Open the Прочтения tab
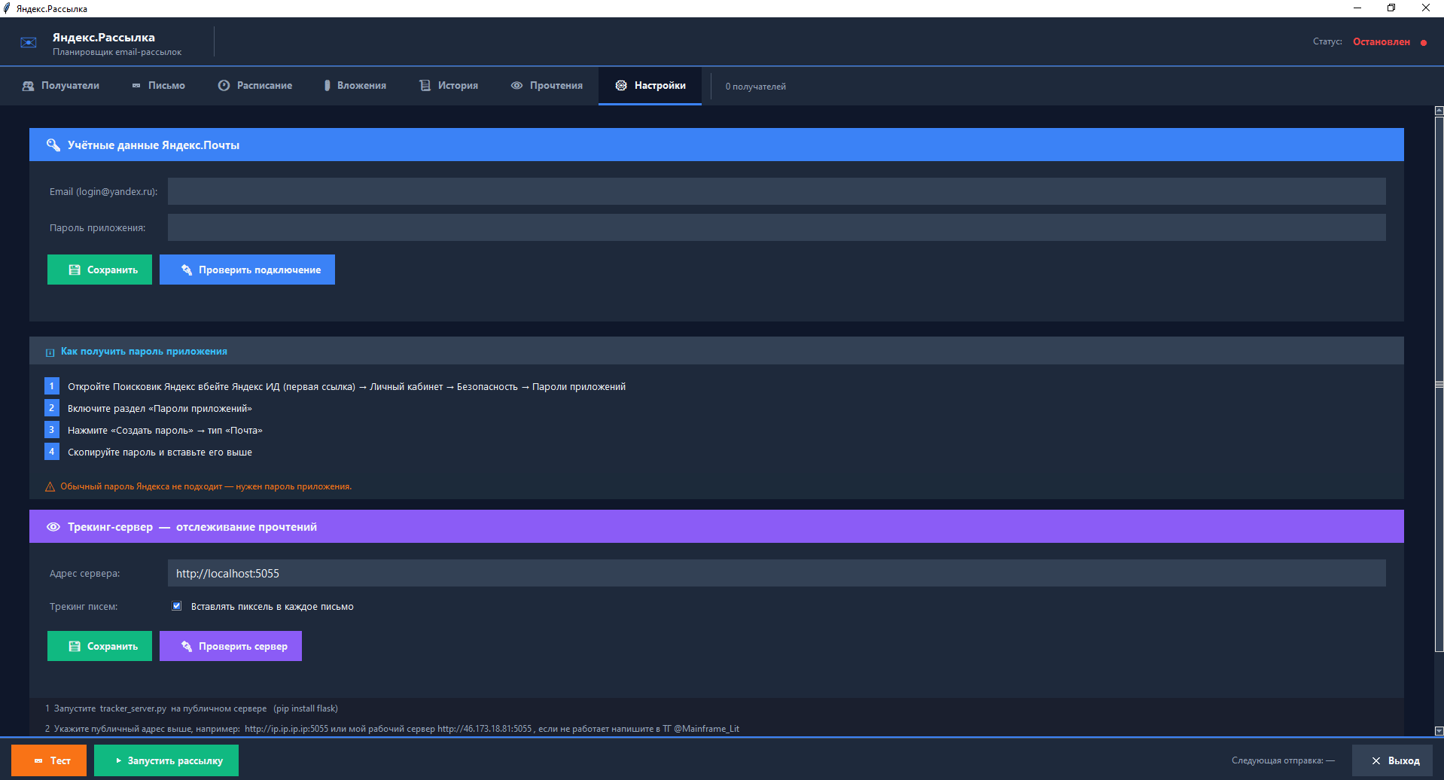This screenshot has height=780, width=1444. pyautogui.click(x=547, y=86)
